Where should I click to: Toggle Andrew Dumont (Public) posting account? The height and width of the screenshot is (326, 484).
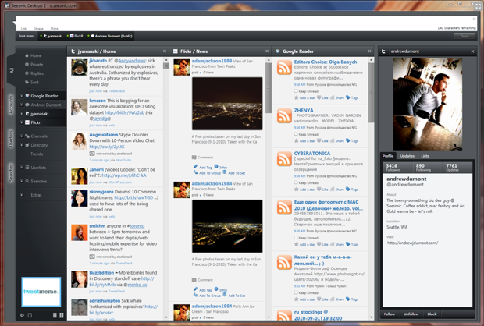click(110, 36)
